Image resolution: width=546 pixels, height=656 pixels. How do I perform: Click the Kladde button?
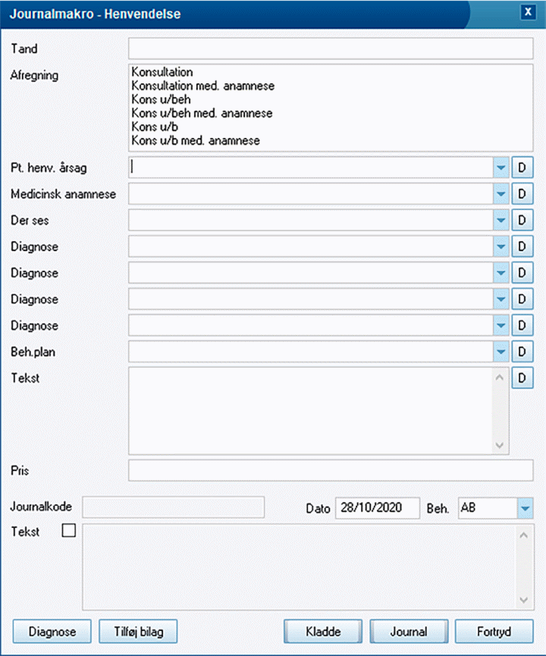(x=323, y=631)
